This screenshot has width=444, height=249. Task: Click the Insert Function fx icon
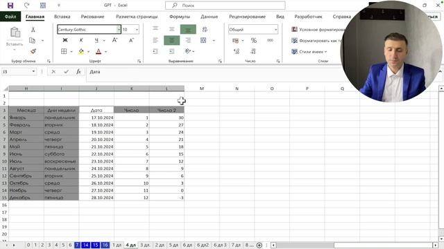[78, 72]
